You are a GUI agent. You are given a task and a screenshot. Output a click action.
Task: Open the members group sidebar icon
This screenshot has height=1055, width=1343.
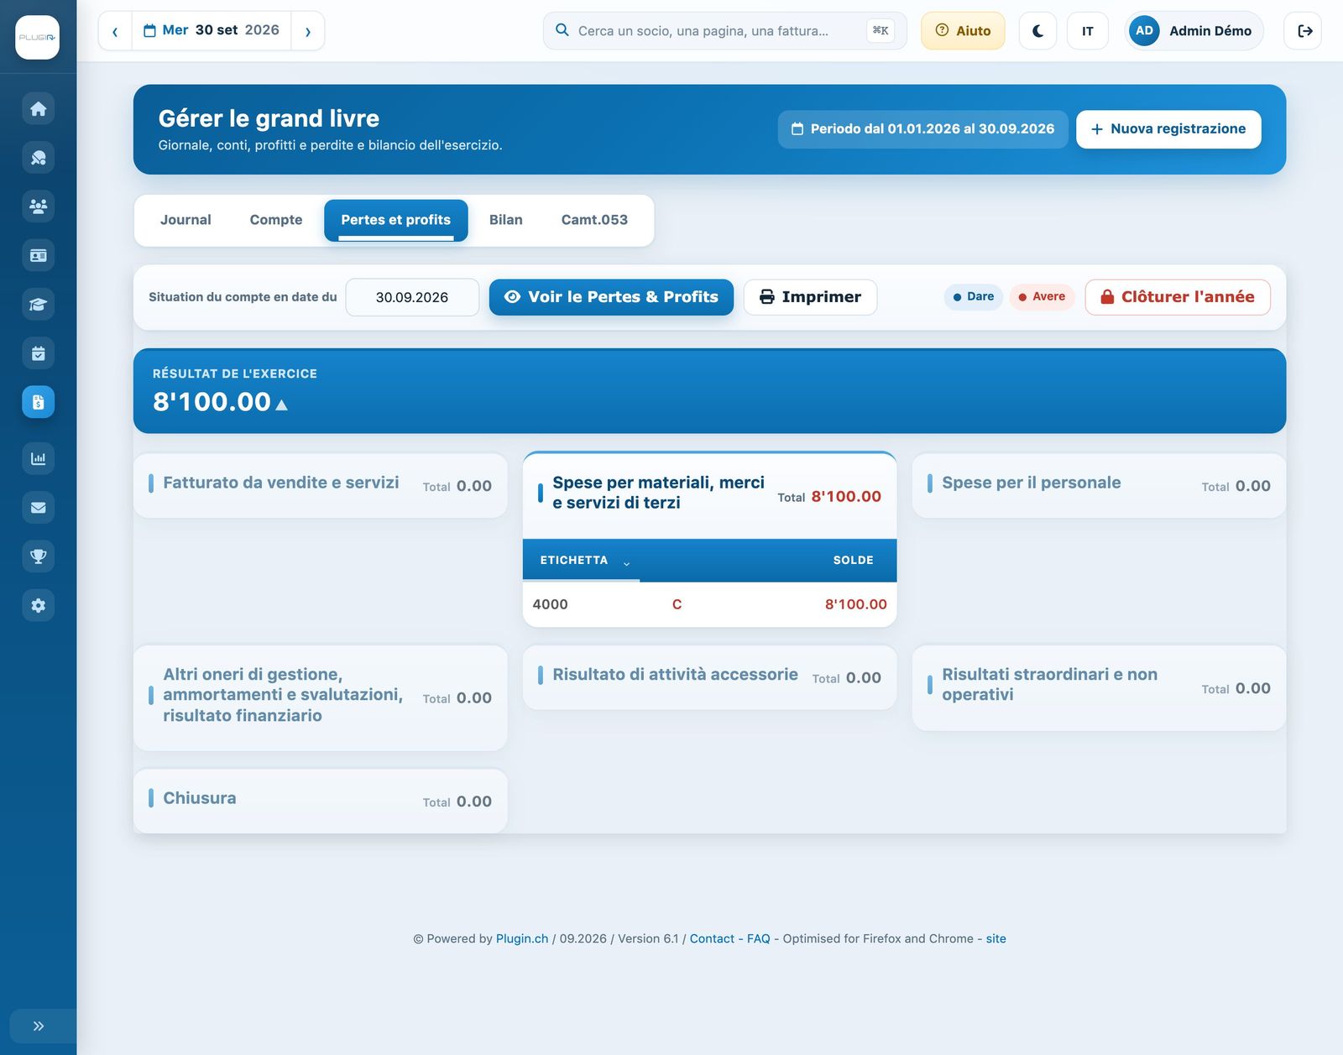point(38,206)
